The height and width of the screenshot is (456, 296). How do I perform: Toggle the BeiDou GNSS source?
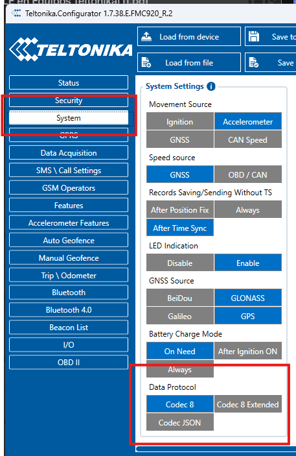click(x=180, y=298)
